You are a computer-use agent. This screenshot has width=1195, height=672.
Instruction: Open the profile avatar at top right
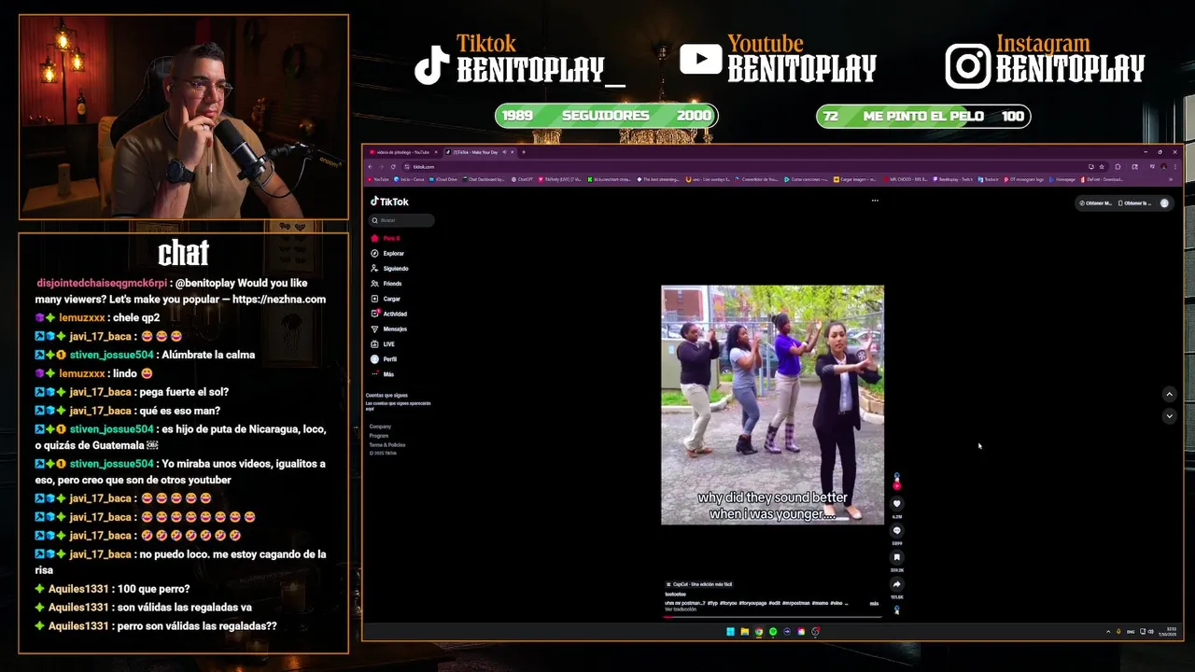[x=1164, y=203]
